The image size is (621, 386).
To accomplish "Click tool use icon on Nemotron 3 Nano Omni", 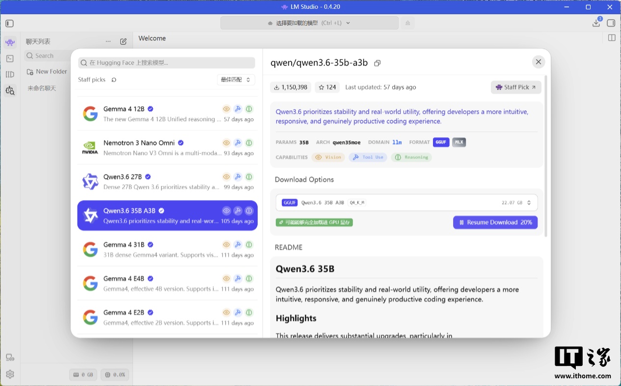I will tap(238, 143).
